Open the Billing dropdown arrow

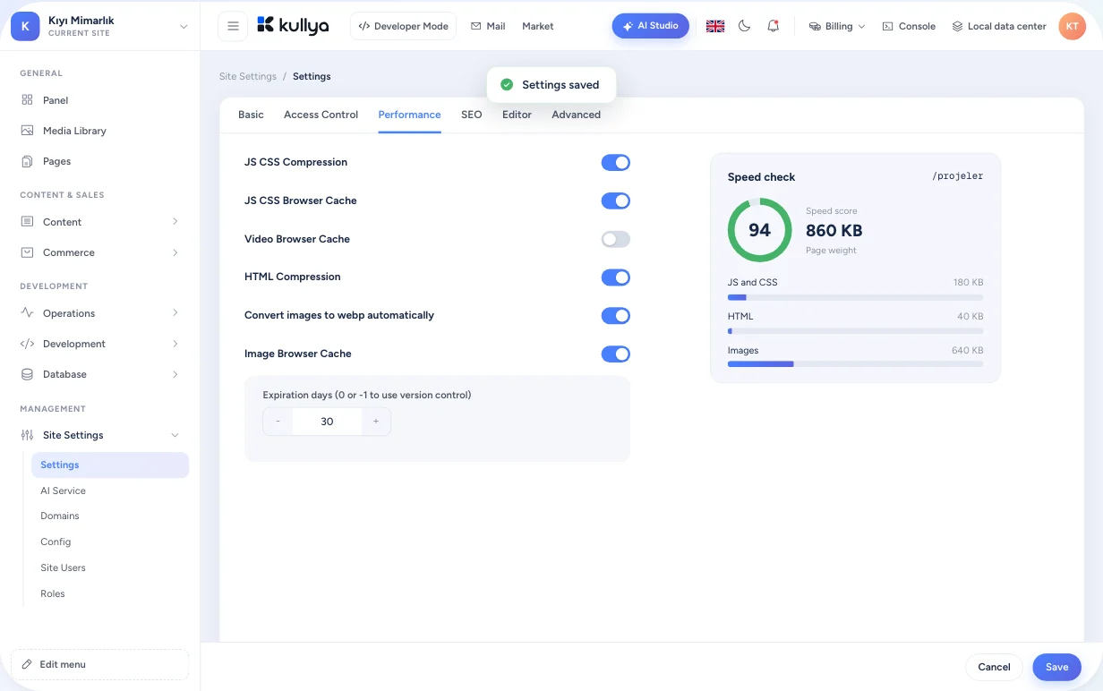click(861, 27)
